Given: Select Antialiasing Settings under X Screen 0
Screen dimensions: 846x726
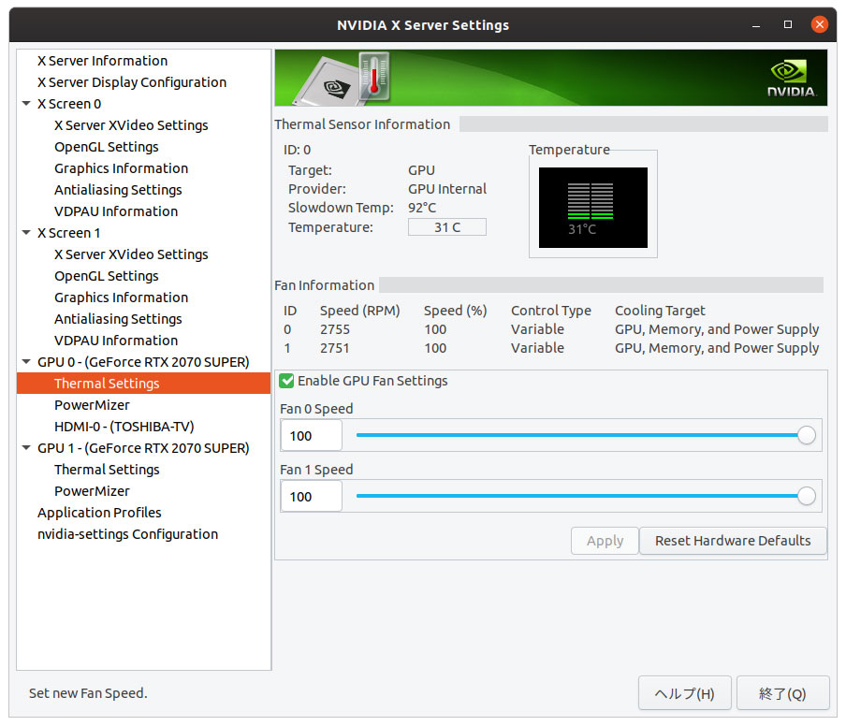Looking at the screenshot, I should (118, 191).
